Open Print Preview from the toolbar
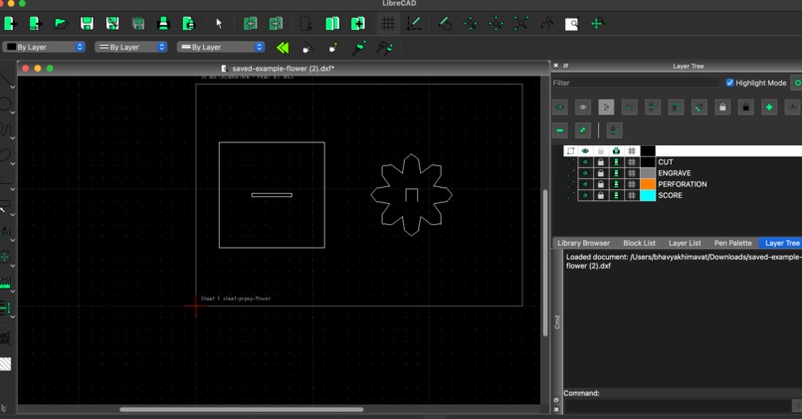 [x=189, y=24]
